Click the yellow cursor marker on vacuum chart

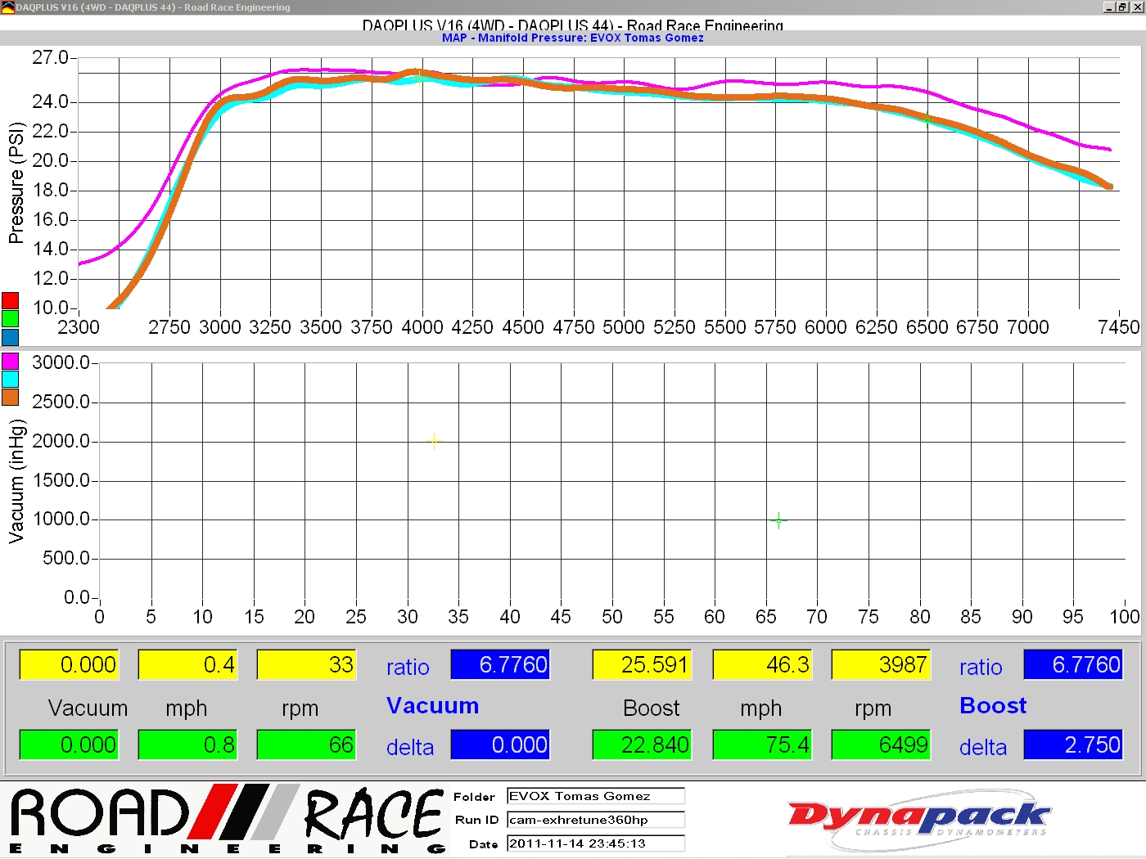434,441
